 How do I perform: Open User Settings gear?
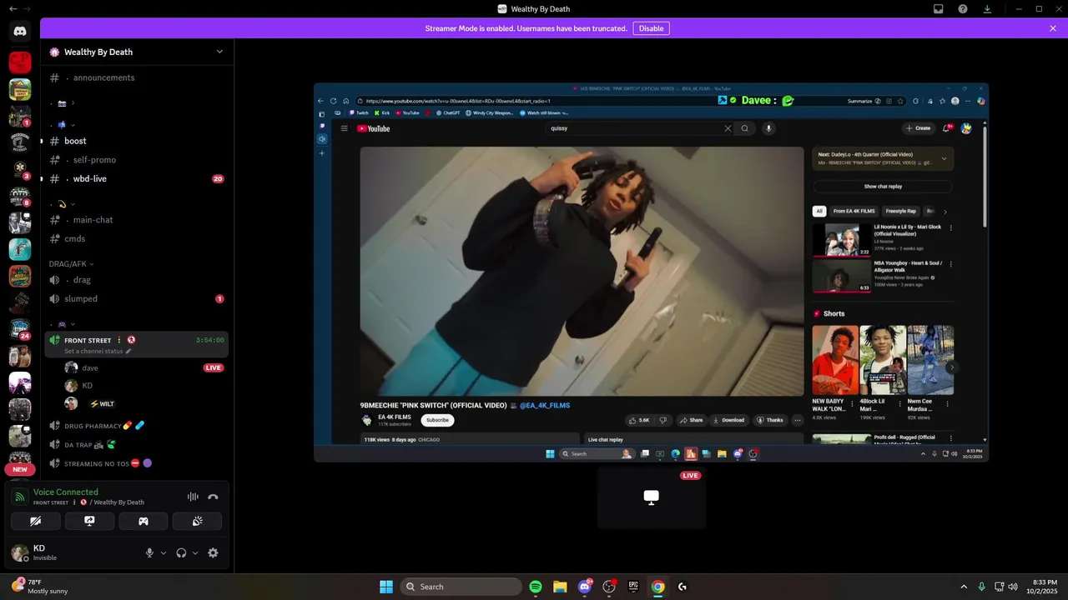213,552
